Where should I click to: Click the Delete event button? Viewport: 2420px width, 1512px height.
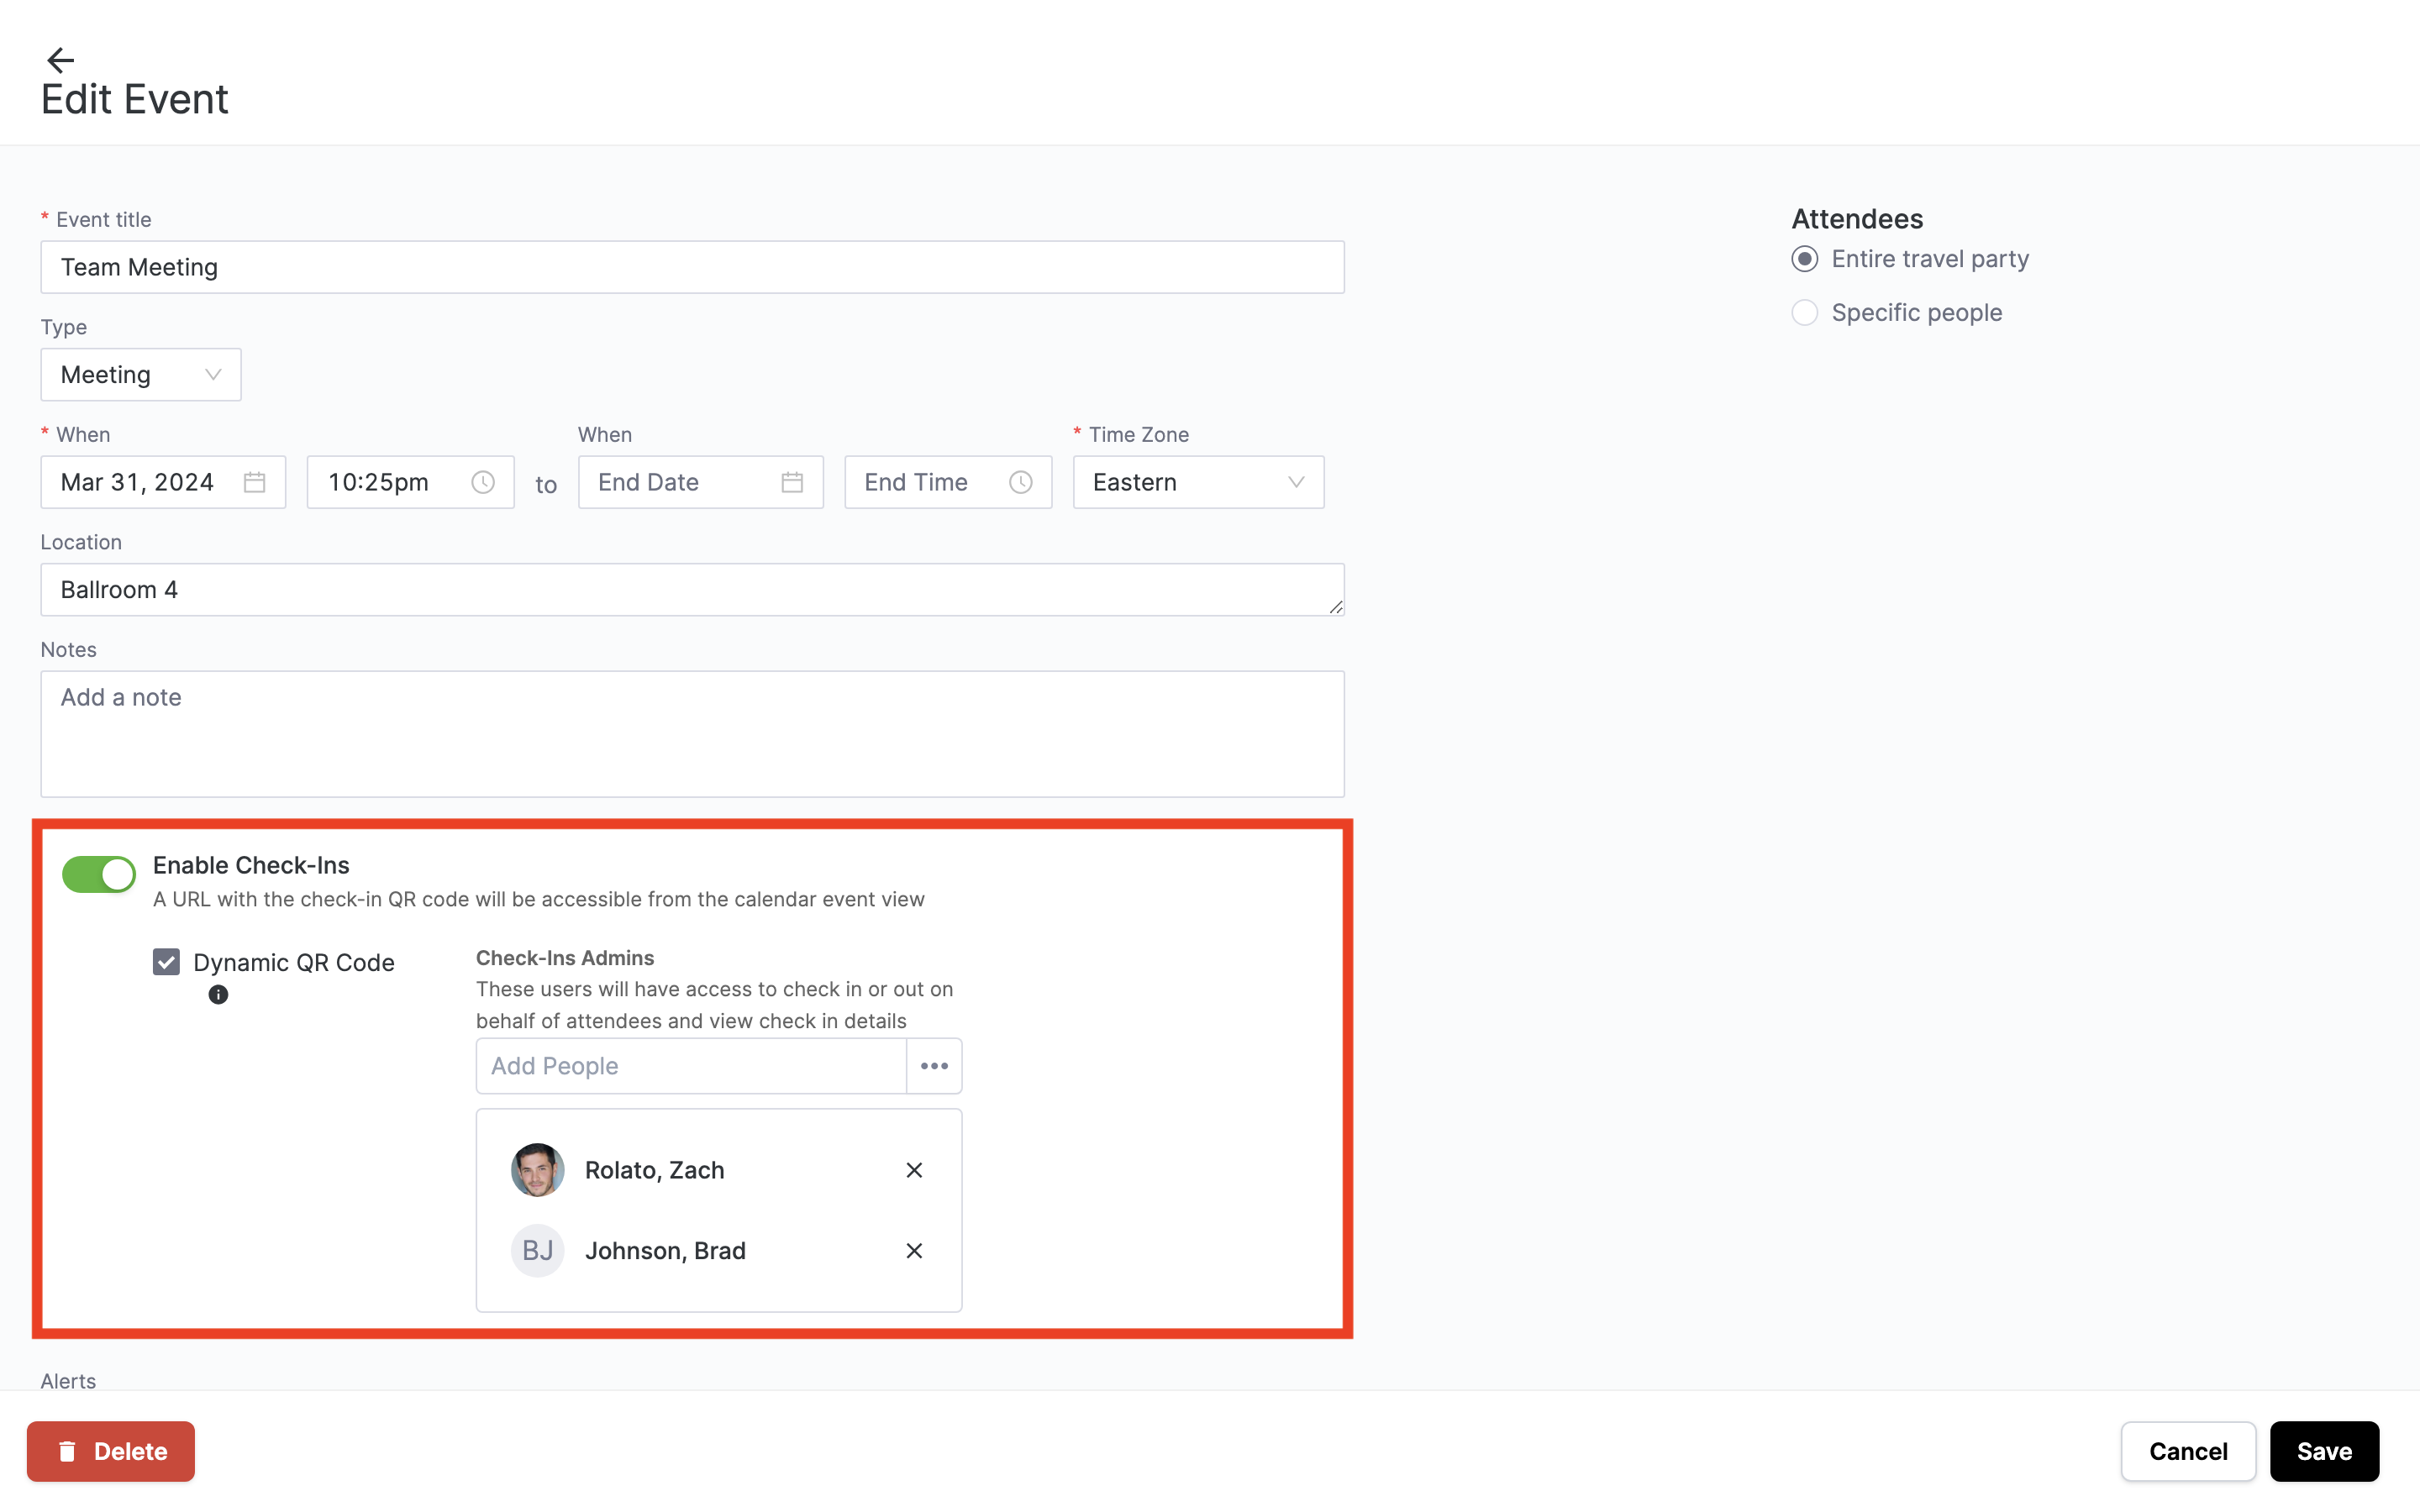coord(111,1451)
